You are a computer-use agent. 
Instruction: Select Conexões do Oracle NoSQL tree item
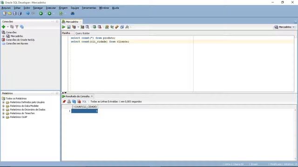[20, 40]
